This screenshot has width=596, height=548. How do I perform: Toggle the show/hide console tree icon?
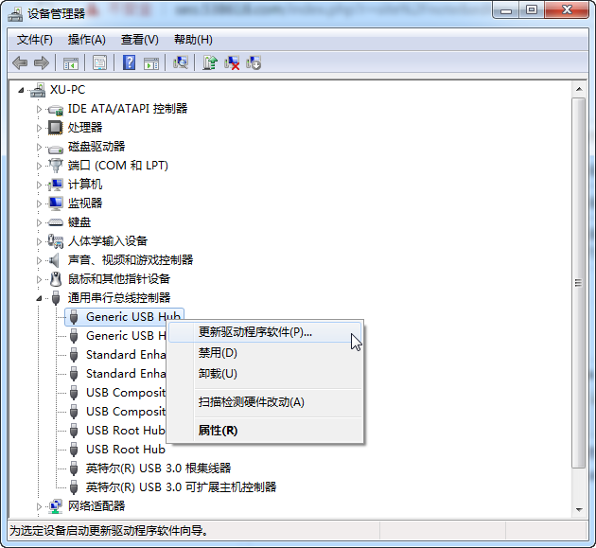(71, 62)
